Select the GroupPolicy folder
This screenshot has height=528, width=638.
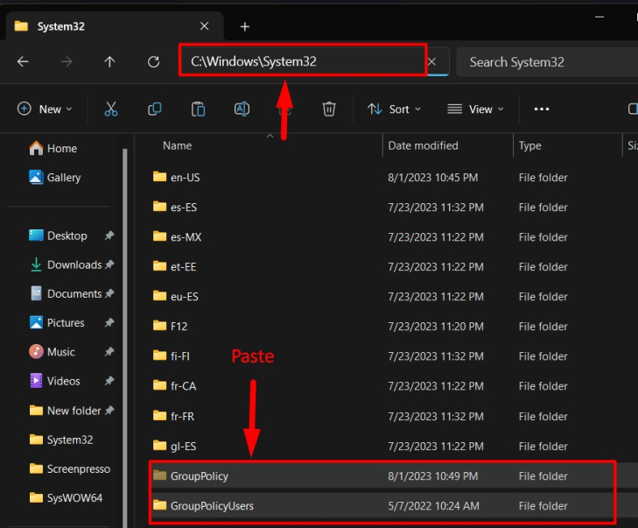tap(199, 475)
